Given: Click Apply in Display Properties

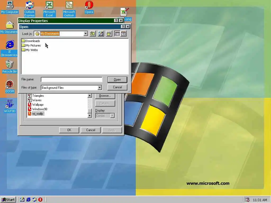Looking at the screenshot, I should (x=112, y=130).
